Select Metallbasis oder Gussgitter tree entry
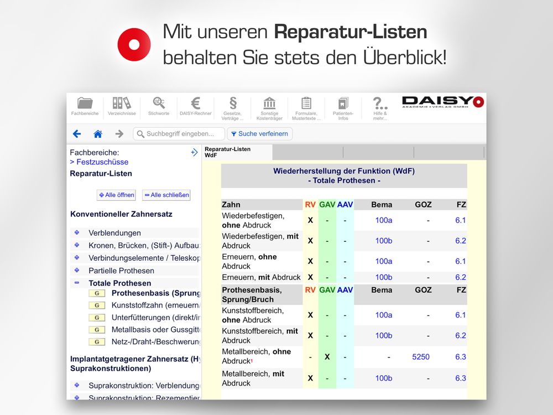Viewport: 553px width, 415px height. [x=156, y=330]
